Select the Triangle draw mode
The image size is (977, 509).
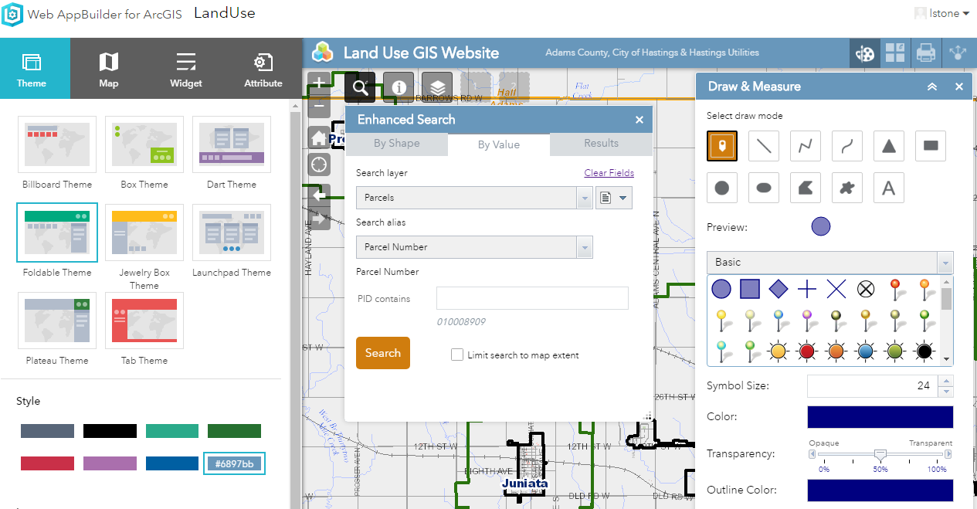(889, 145)
